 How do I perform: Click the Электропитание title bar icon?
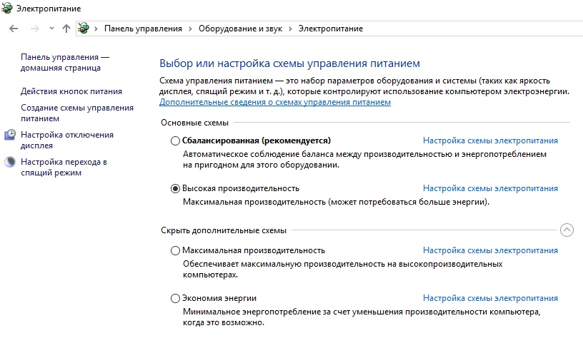click(x=7, y=8)
